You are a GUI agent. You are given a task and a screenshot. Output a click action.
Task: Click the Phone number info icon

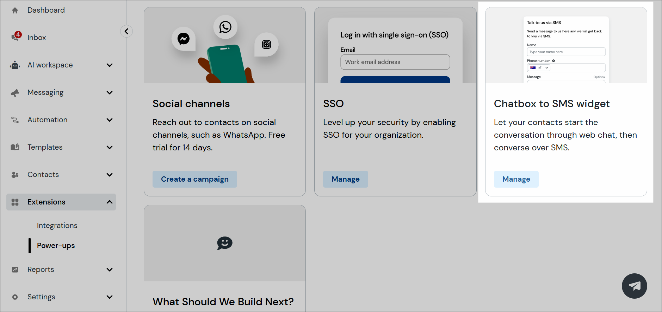(x=553, y=61)
